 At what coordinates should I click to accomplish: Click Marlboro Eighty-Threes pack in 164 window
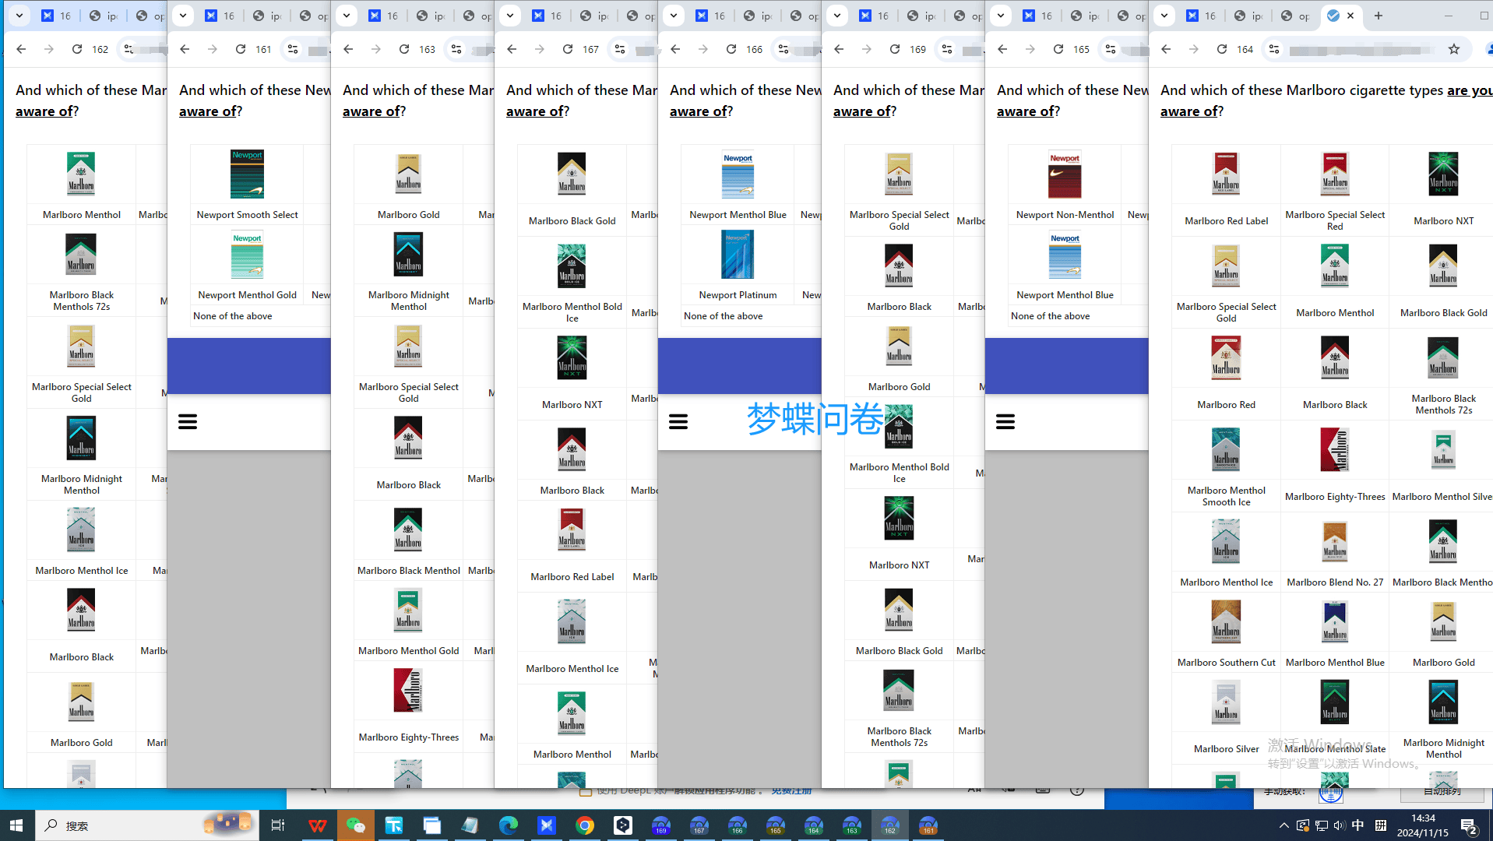pyautogui.click(x=1335, y=450)
